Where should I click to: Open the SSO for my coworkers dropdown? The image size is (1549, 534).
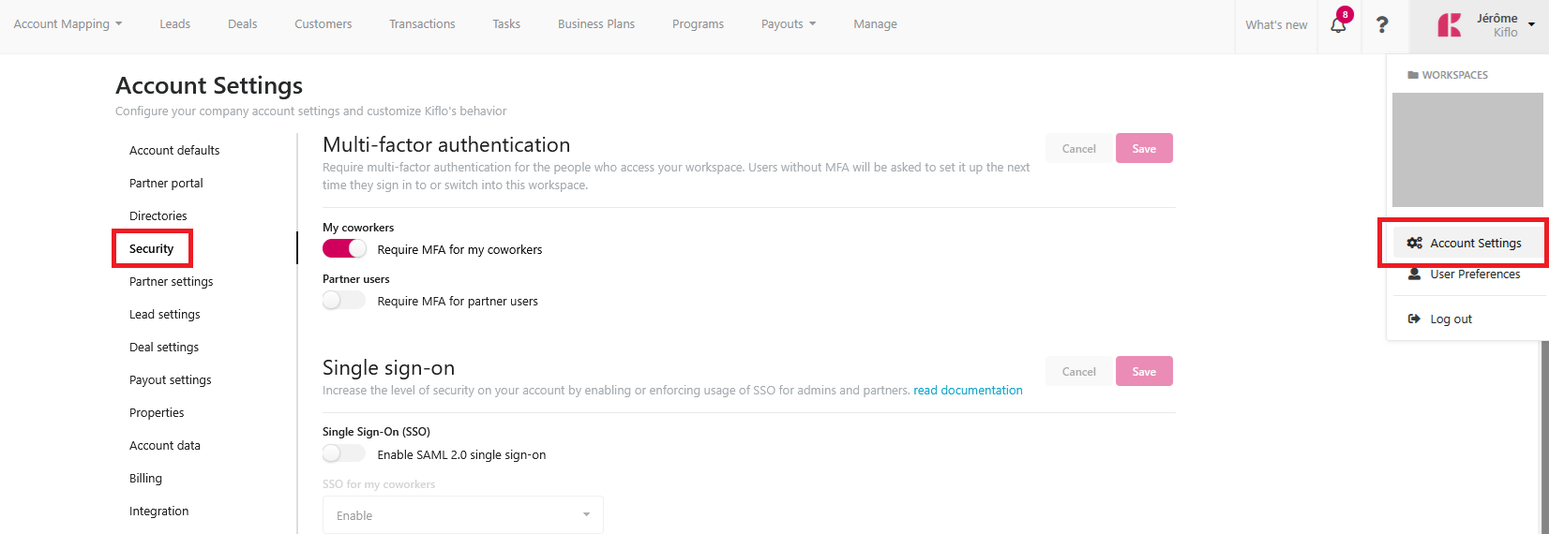463,515
